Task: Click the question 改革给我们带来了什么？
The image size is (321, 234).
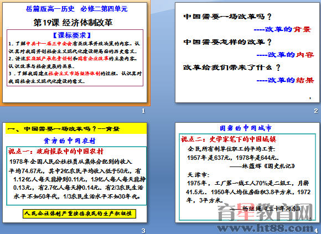Action: (231, 67)
